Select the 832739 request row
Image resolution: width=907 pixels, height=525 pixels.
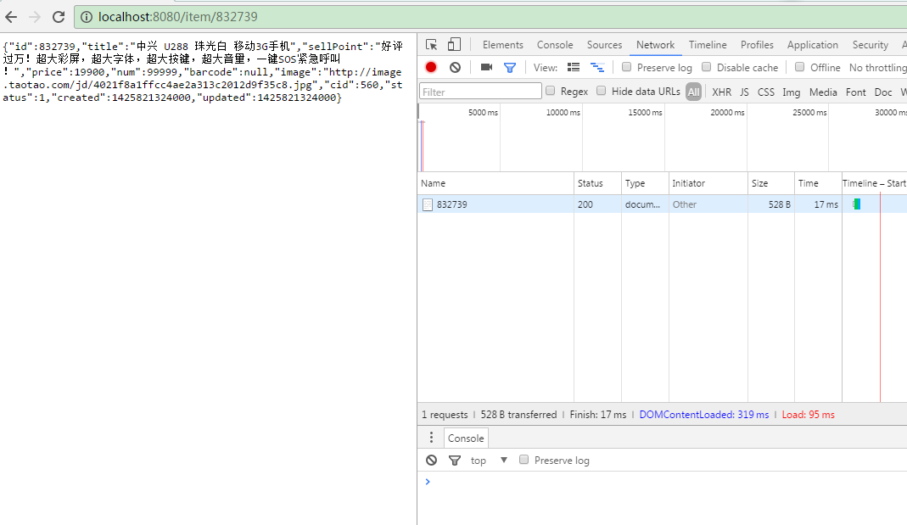click(x=663, y=204)
